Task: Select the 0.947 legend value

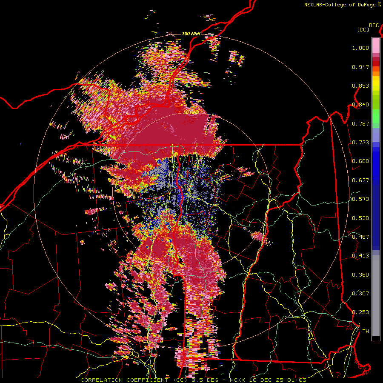Action: pos(360,67)
